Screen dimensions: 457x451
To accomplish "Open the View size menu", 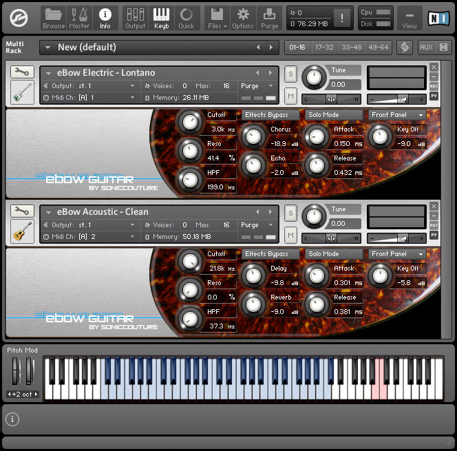I will click(x=410, y=18).
